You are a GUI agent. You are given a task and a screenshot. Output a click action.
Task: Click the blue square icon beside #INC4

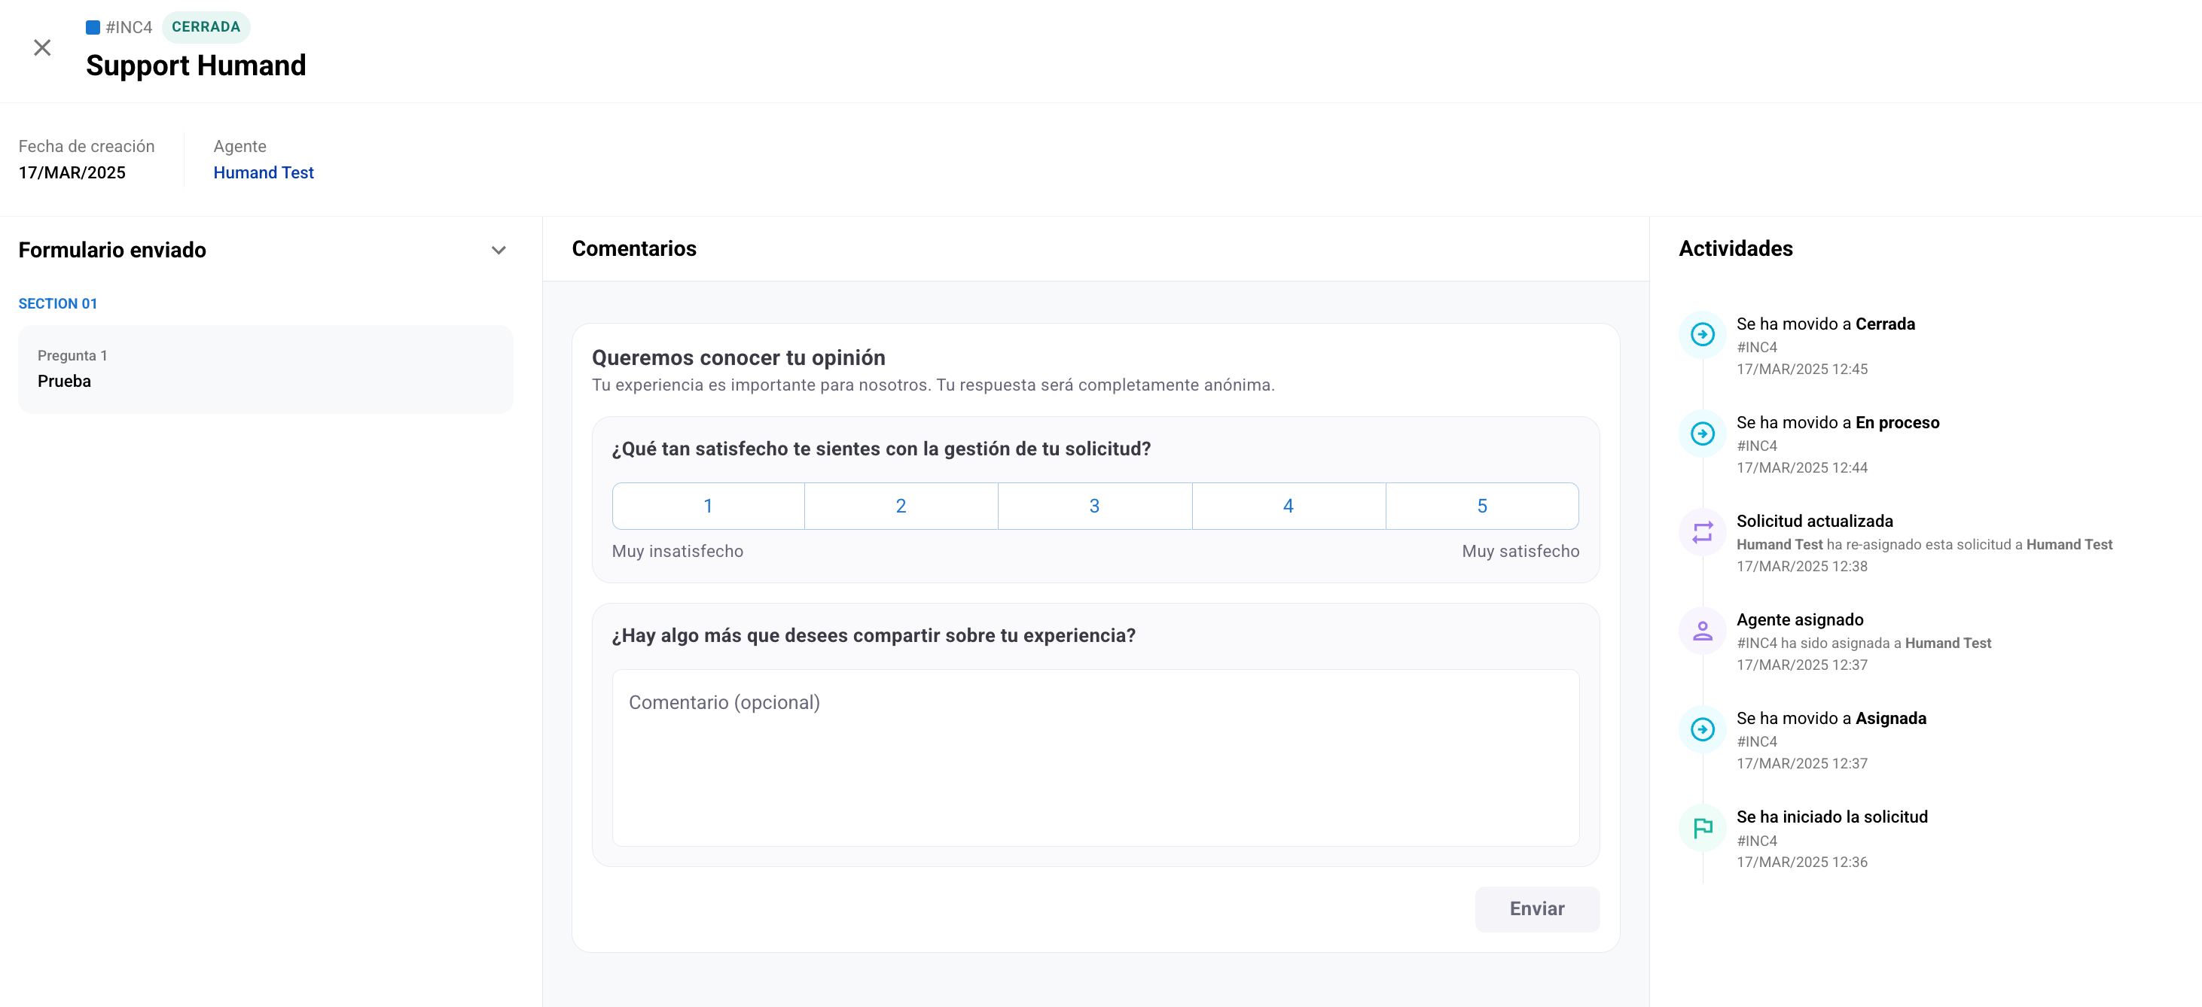pyautogui.click(x=93, y=27)
